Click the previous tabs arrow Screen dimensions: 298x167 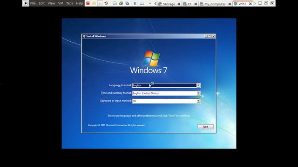point(156,3)
